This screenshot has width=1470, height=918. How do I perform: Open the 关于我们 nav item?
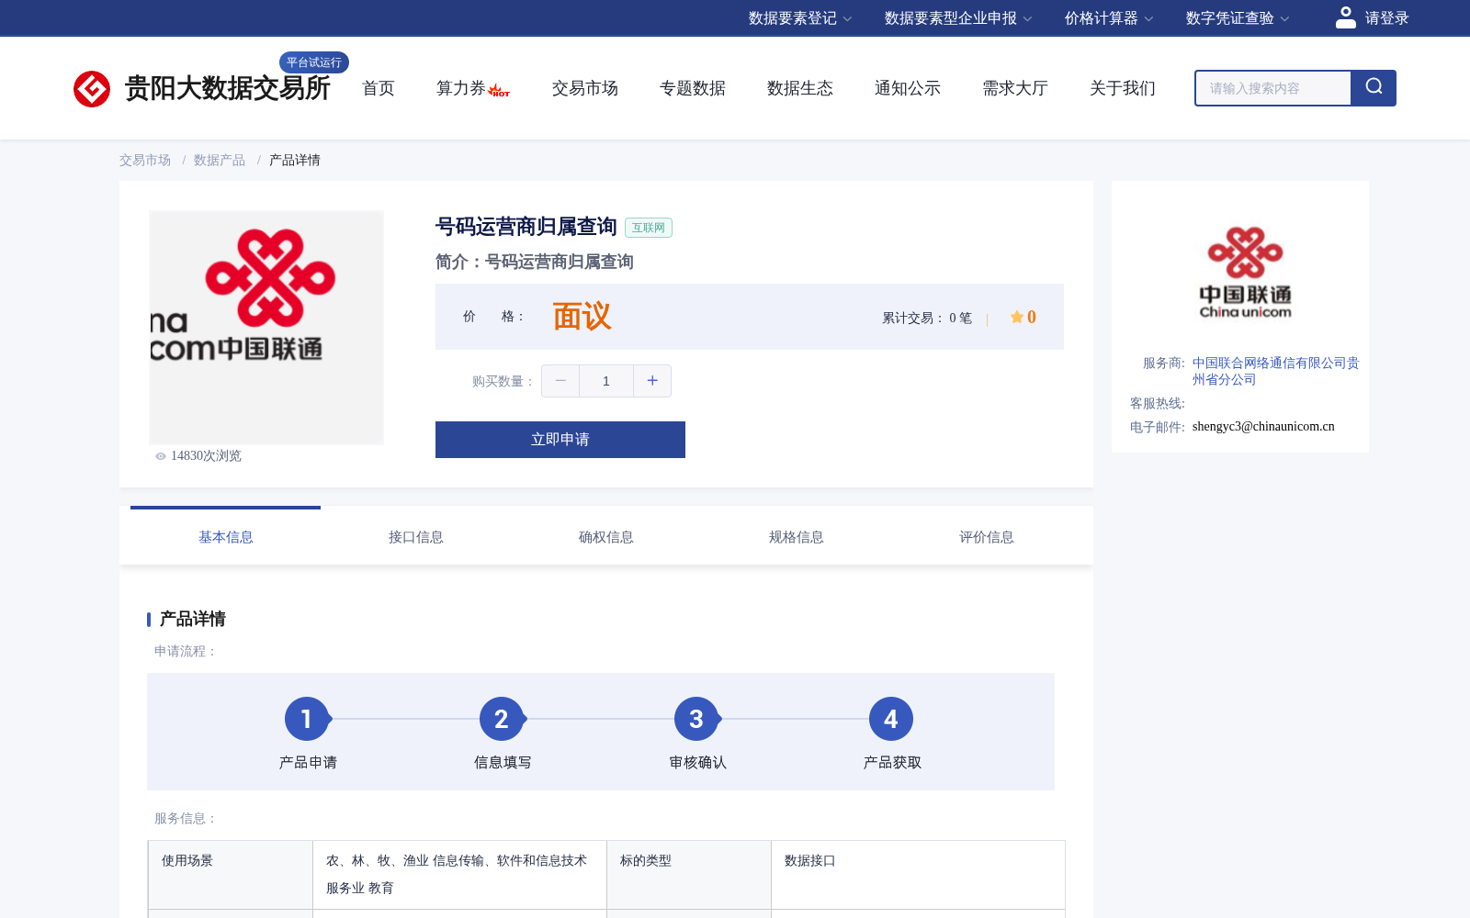pyautogui.click(x=1123, y=88)
